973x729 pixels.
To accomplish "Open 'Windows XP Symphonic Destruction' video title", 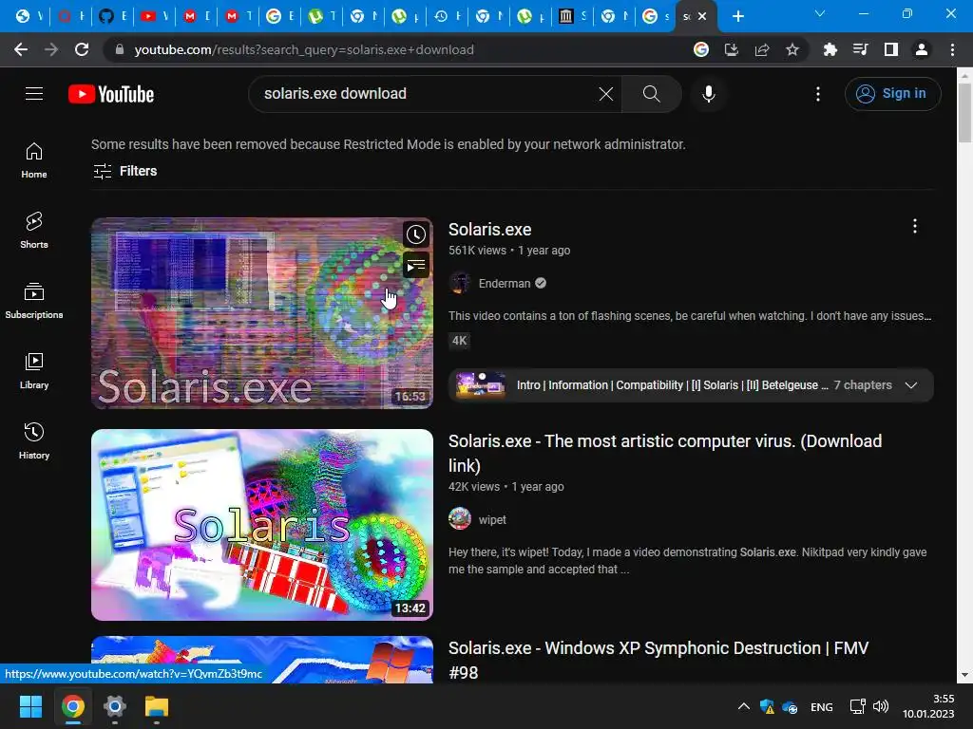I will [x=658, y=661].
